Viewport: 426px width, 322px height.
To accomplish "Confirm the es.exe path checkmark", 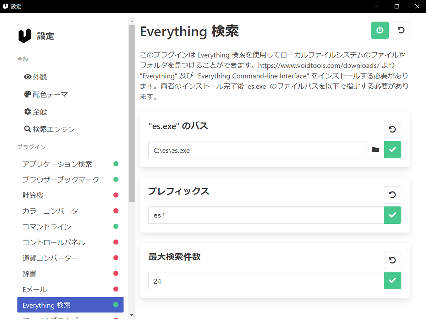I will [393, 150].
